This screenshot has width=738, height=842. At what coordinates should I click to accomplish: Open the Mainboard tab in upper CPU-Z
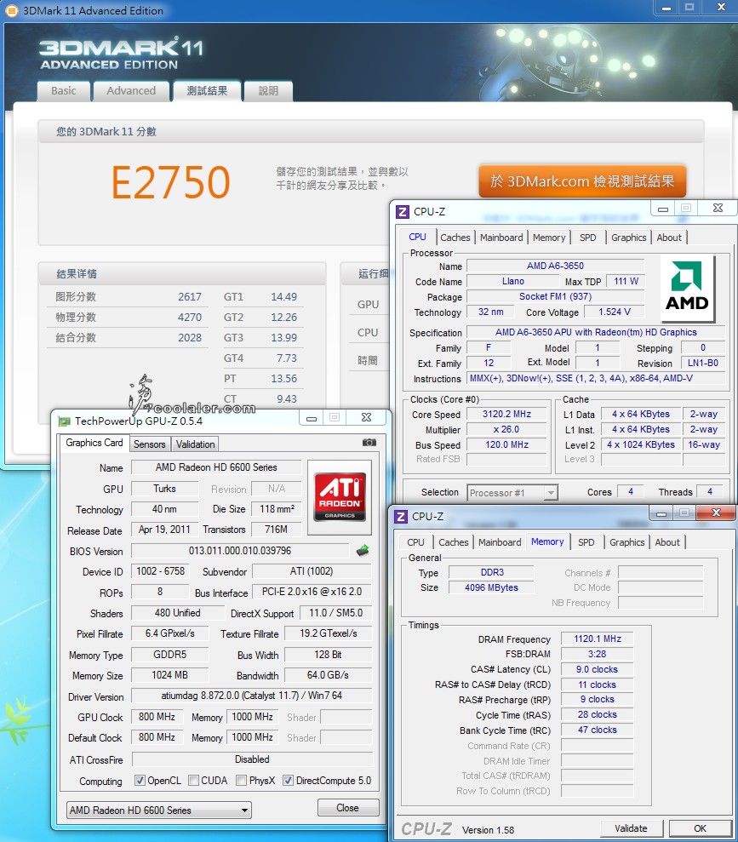point(501,238)
